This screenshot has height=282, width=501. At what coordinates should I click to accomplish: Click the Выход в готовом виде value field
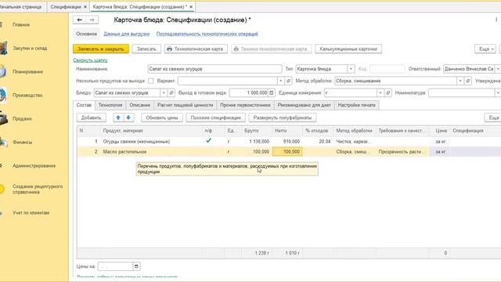[249, 92]
